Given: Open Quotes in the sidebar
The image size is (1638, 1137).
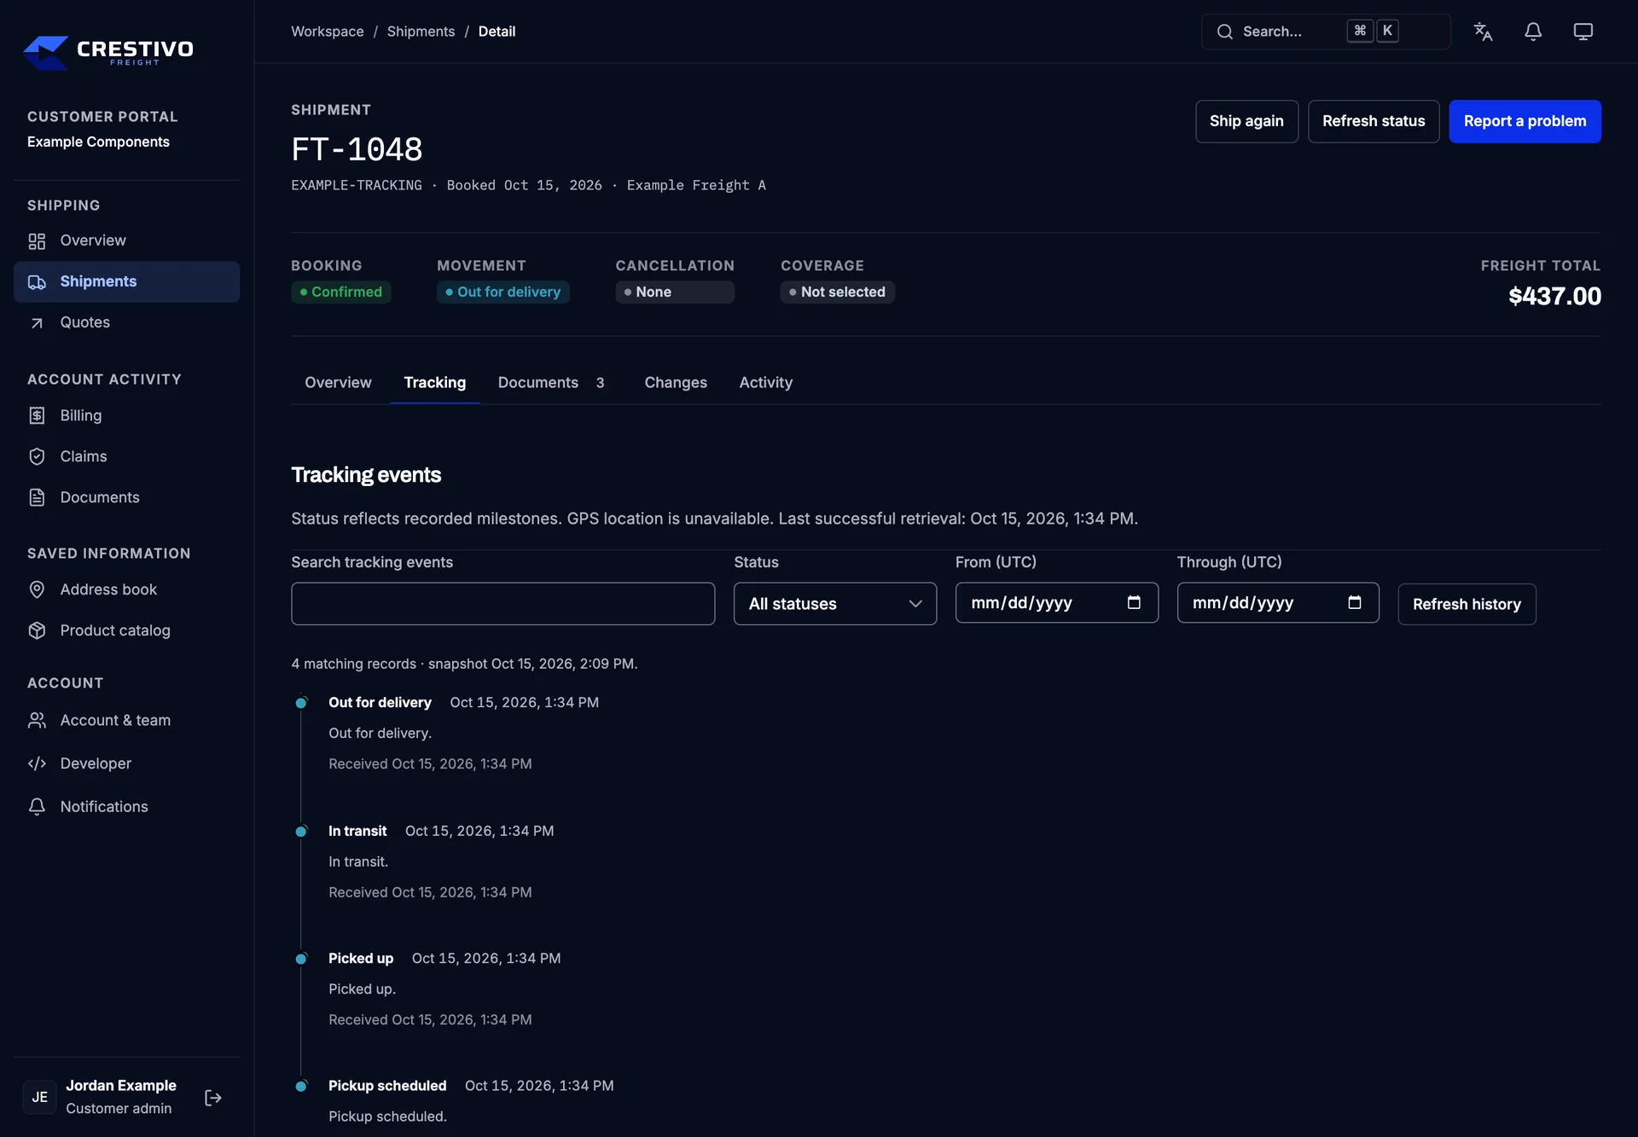Looking at the screenshot, I should pyautogui.click(x=126, y=323).
